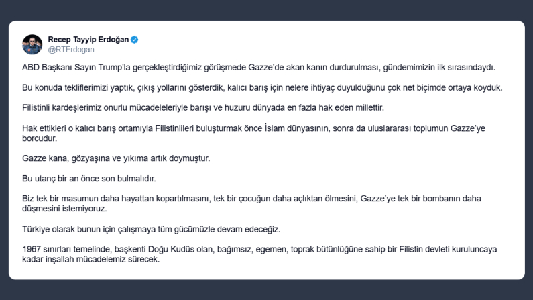Click the @RTErdogan handle
Viewport: 533px width, 300px height.
coord(71,49)
